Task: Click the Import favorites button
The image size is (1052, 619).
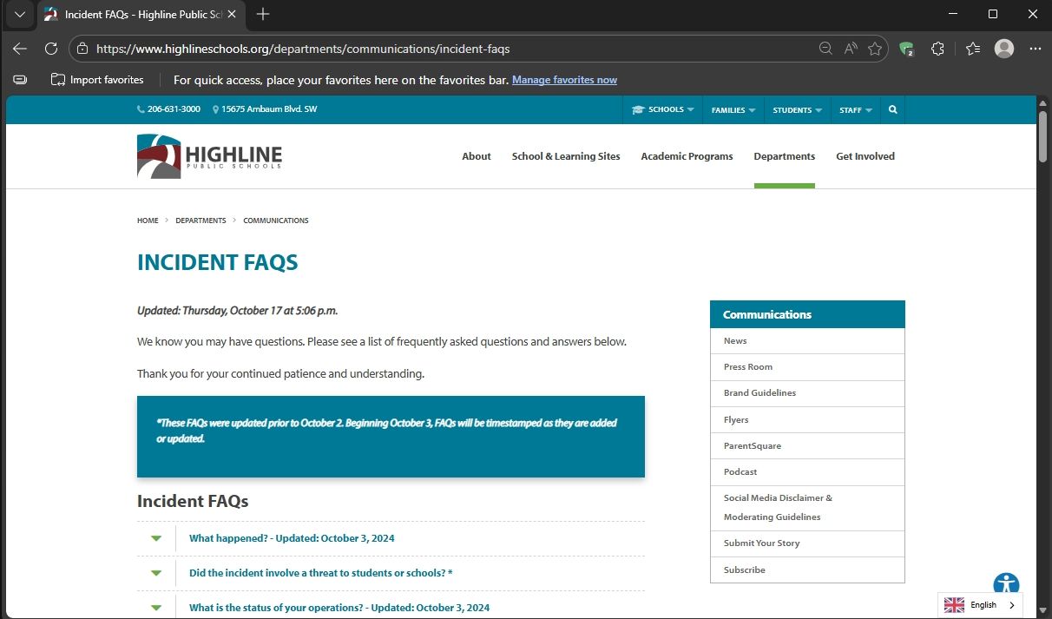Action: click(97, 80)
